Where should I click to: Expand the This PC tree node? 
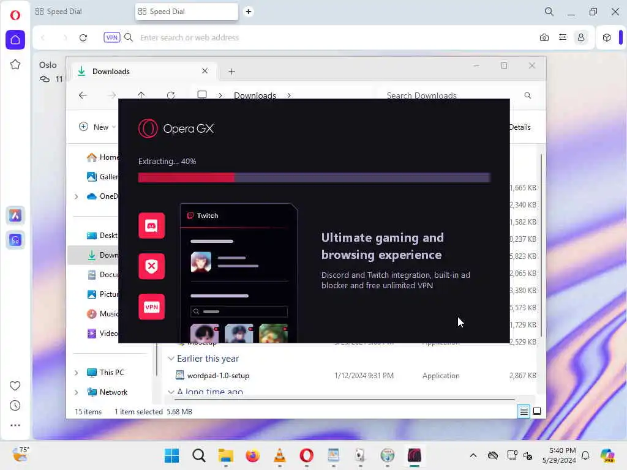pos(76,373)
